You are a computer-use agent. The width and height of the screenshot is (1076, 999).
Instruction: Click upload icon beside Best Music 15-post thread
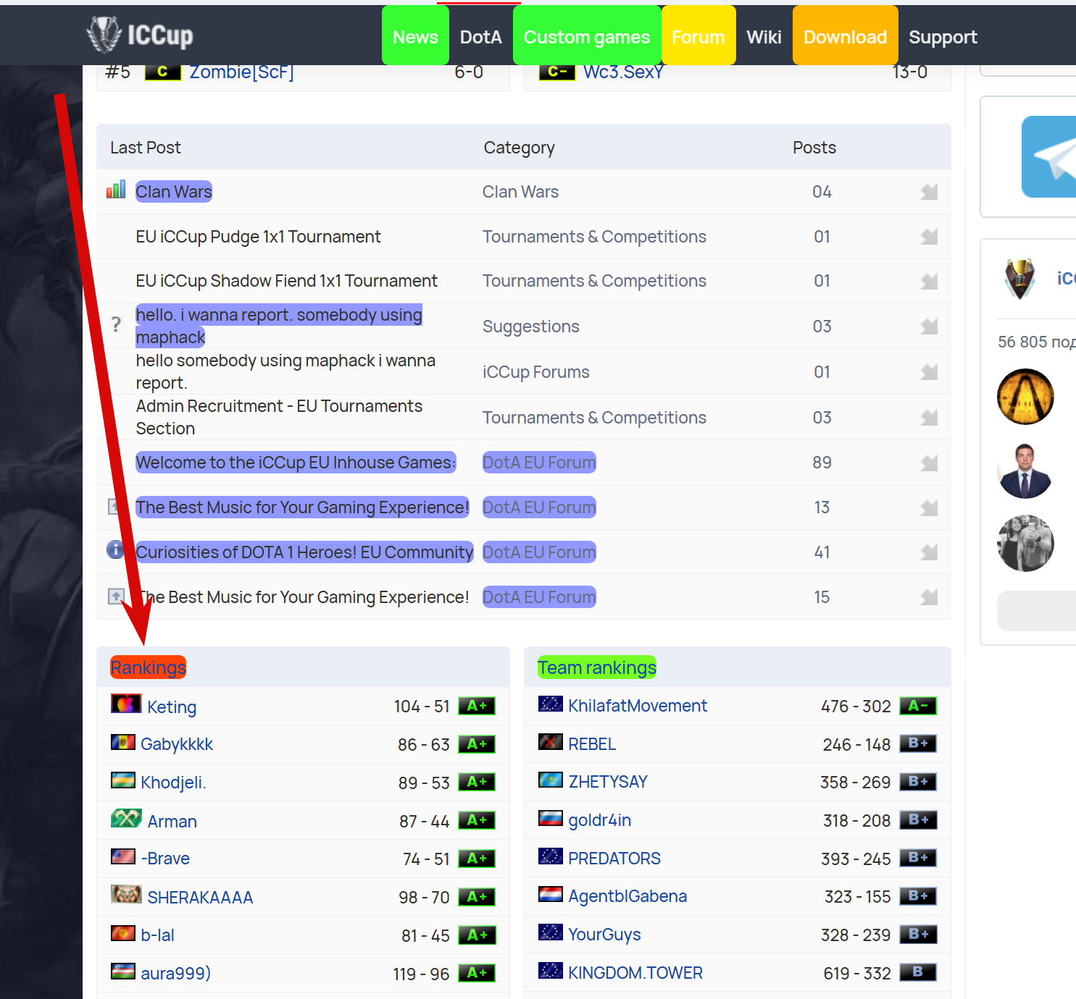coord(116,596)
